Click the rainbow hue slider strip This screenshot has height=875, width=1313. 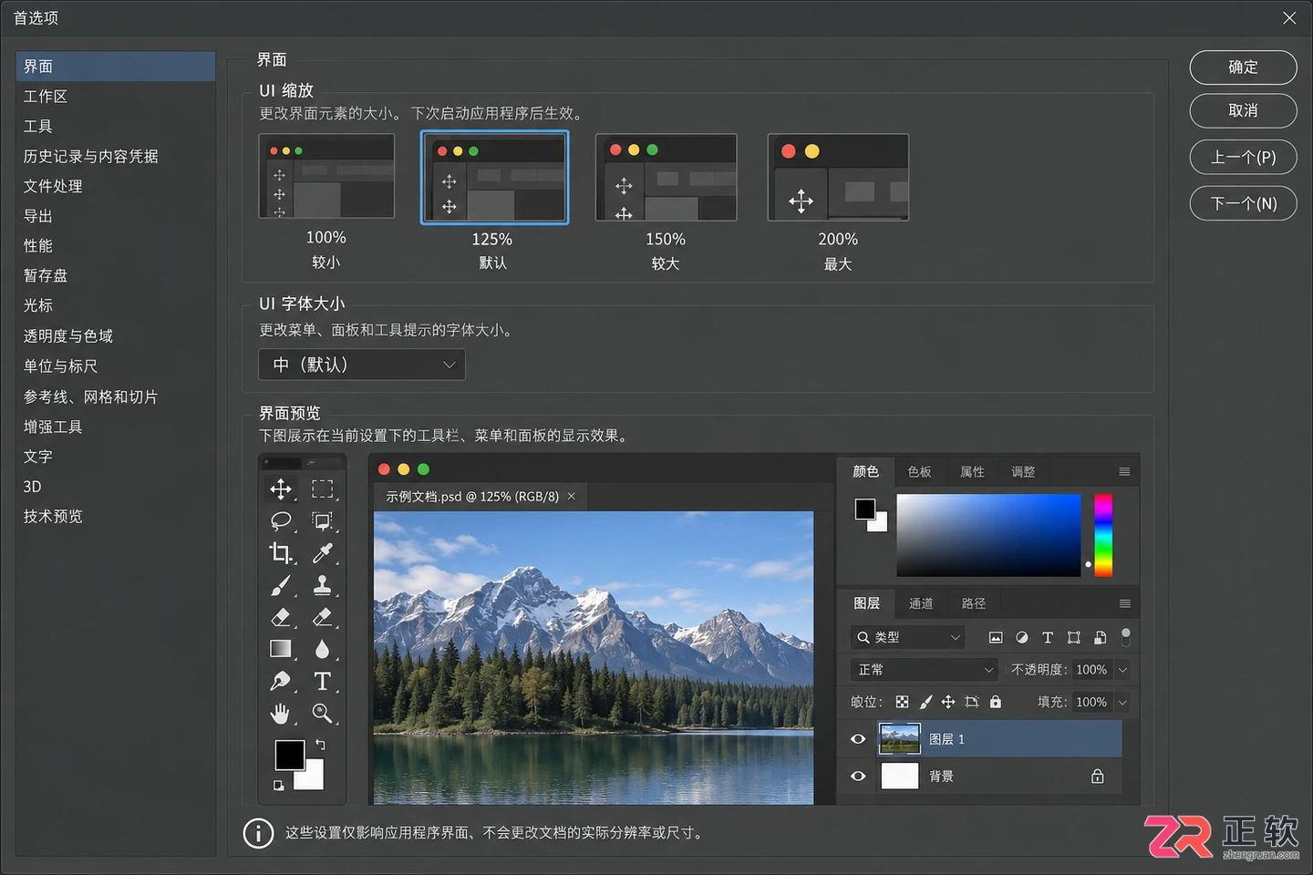tap(1103, 535)
